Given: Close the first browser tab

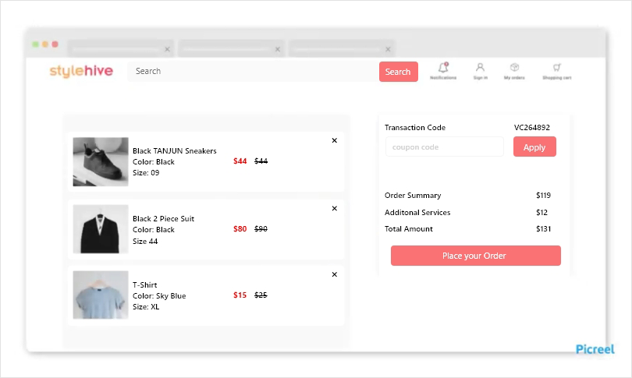Looking at the screenshot, I should (167, 50).
